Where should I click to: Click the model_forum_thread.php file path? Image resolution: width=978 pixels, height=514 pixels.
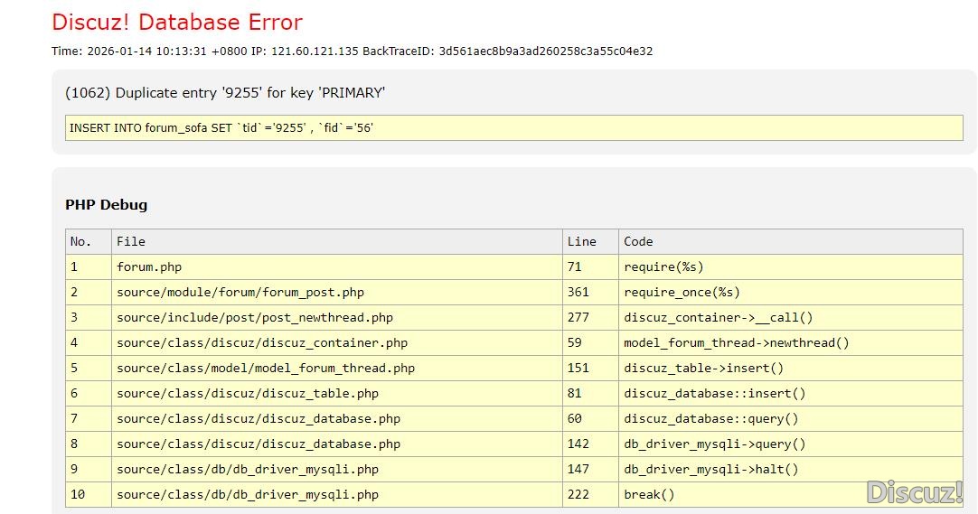click(x=266, y=369)
